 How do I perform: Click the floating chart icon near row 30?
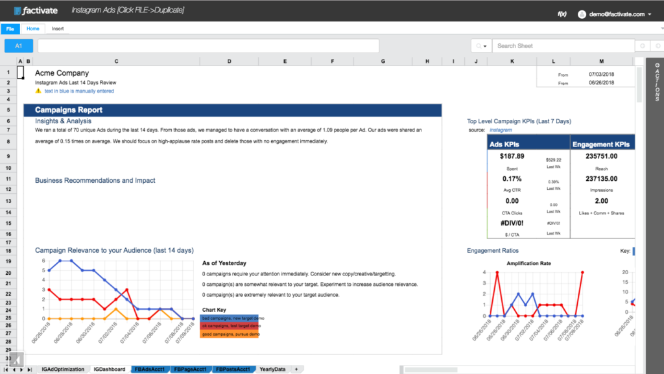point(16,360)
